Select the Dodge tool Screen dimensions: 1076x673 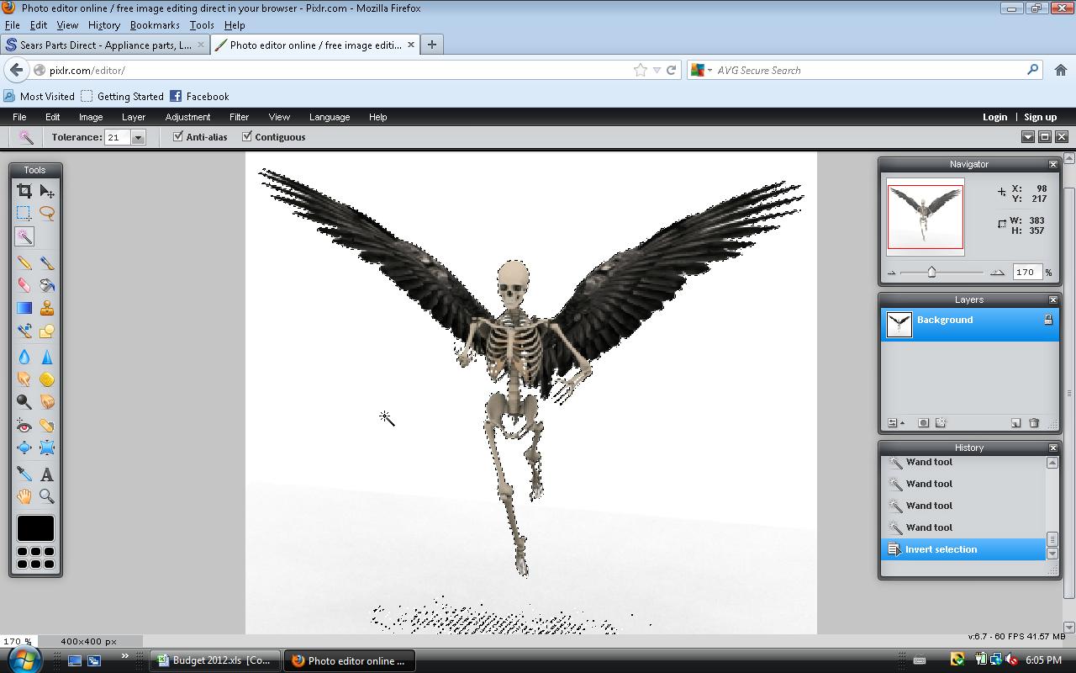(x=24, y=403)
